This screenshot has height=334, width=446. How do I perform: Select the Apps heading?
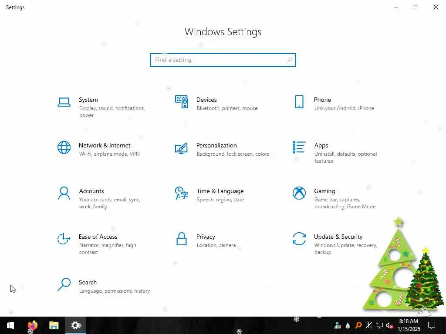coord(321,145)
